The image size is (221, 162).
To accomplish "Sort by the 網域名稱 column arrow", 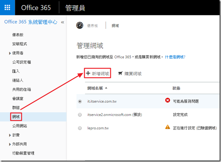I will [x=106, y=88].
